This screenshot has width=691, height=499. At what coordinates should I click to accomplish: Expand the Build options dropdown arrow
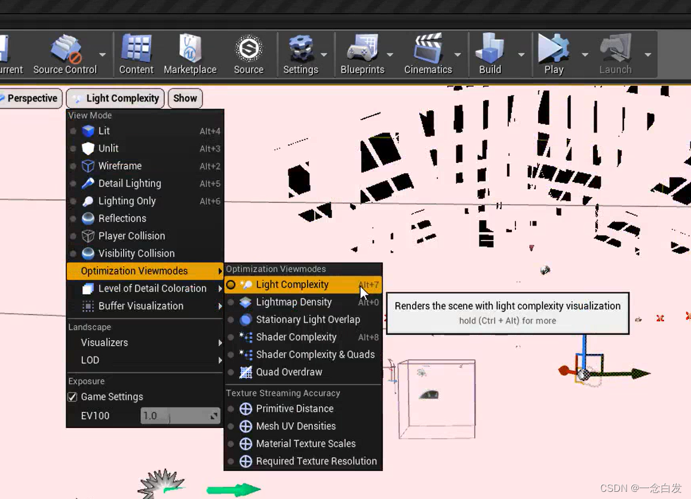click(521, 54)
